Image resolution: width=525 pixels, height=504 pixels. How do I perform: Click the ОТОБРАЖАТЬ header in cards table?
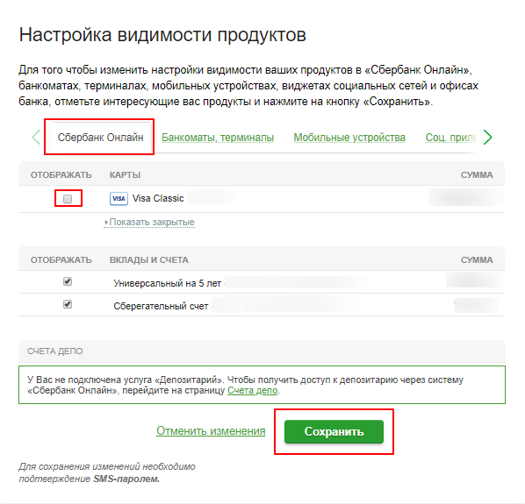61,174
